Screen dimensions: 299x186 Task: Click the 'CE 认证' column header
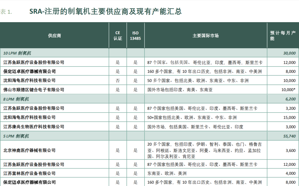[x=118, y=35]
